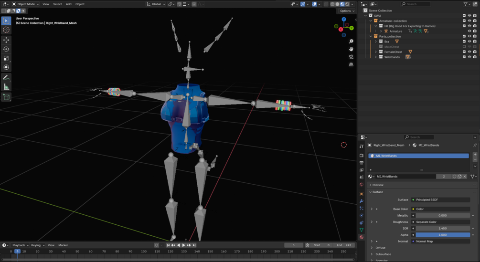Open the Object Mode dropdown
This screenshot has height=262, width=480.
pos(26,4)
